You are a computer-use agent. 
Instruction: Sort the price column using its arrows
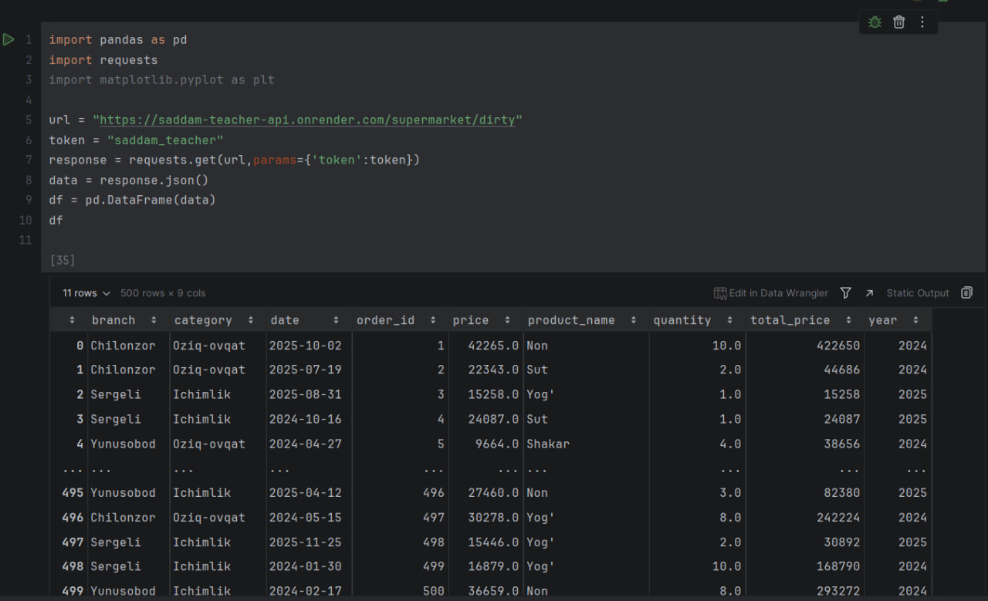tap(507, 320)
